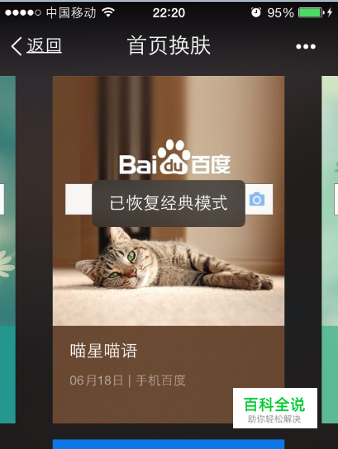Screen dimensions: 338x449
Task: Tap the battery indicator icon
Action: tap(312, 12)
